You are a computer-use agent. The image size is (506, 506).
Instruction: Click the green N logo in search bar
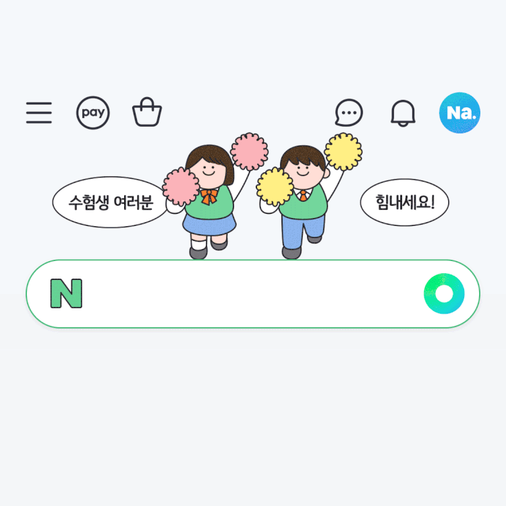tap(67, 293)
